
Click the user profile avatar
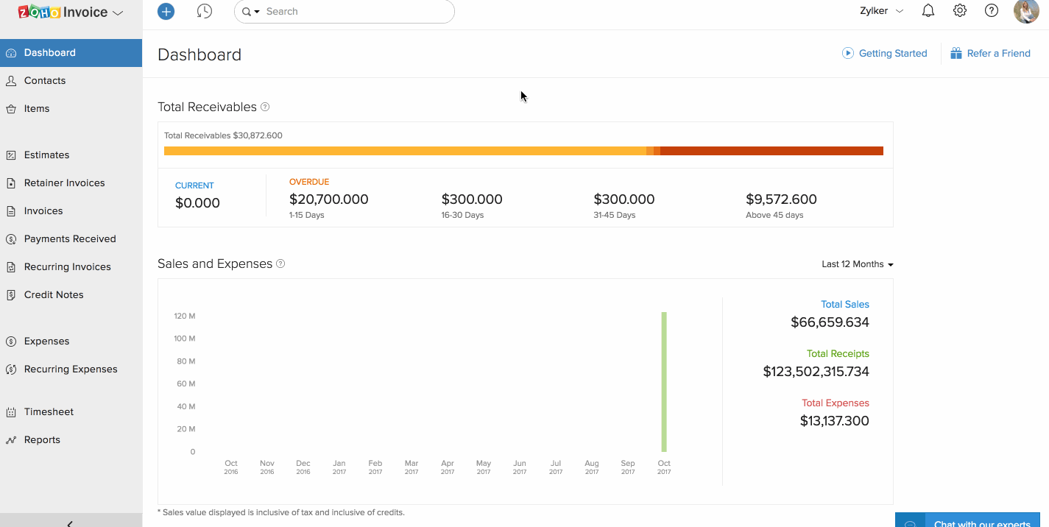(x=1026, y=12)
